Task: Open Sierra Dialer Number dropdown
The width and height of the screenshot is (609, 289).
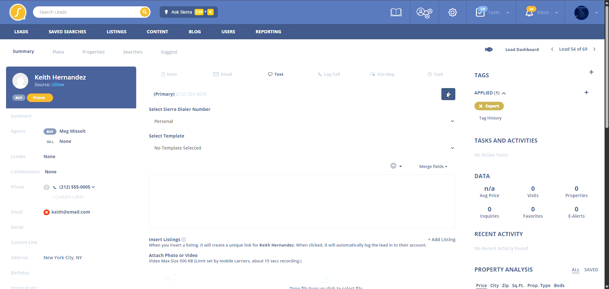Action: click(302, 121)
